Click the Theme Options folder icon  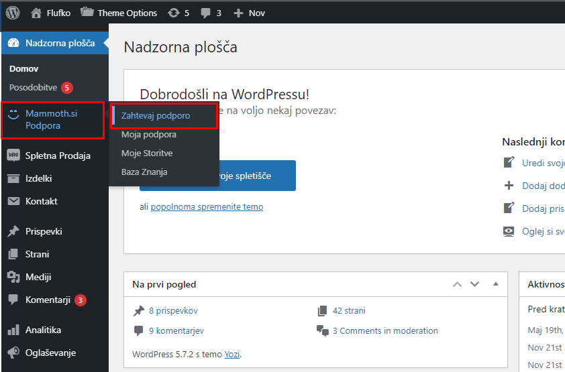click(87, 12)
